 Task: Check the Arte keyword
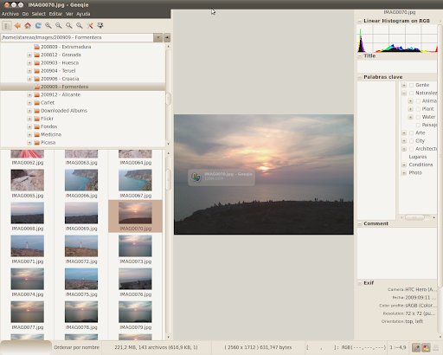pyautogui.click(x=412, y=133)
